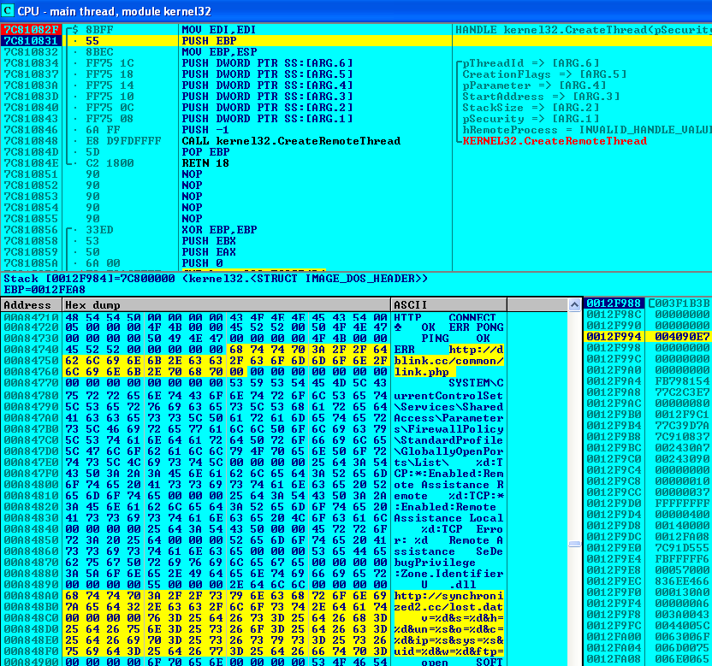Select breakpoint address 7C81082F in disassembly
This screenshot has width=712, height=666.
coord(30,30)
